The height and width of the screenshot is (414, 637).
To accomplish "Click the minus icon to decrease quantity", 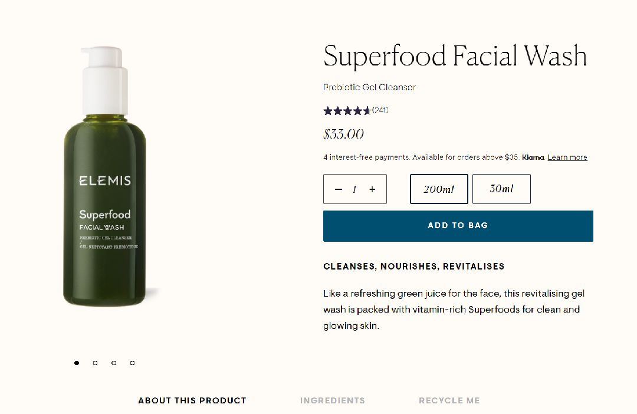I will coord(339,189).
